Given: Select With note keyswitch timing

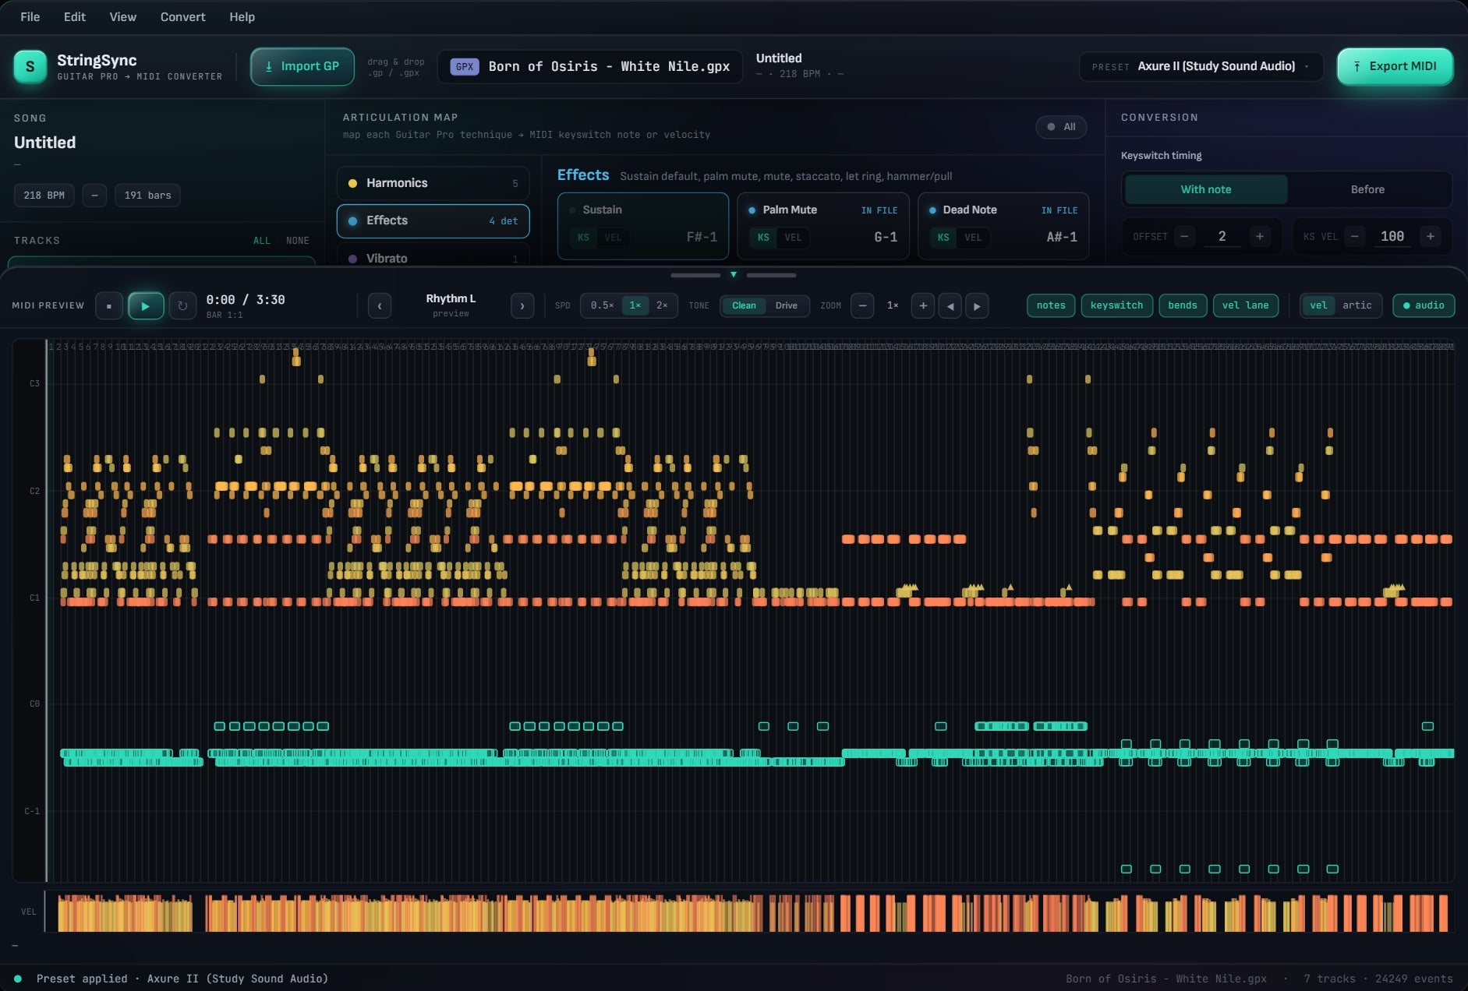Looking at the screenshot, I should tap(1206, 189).
